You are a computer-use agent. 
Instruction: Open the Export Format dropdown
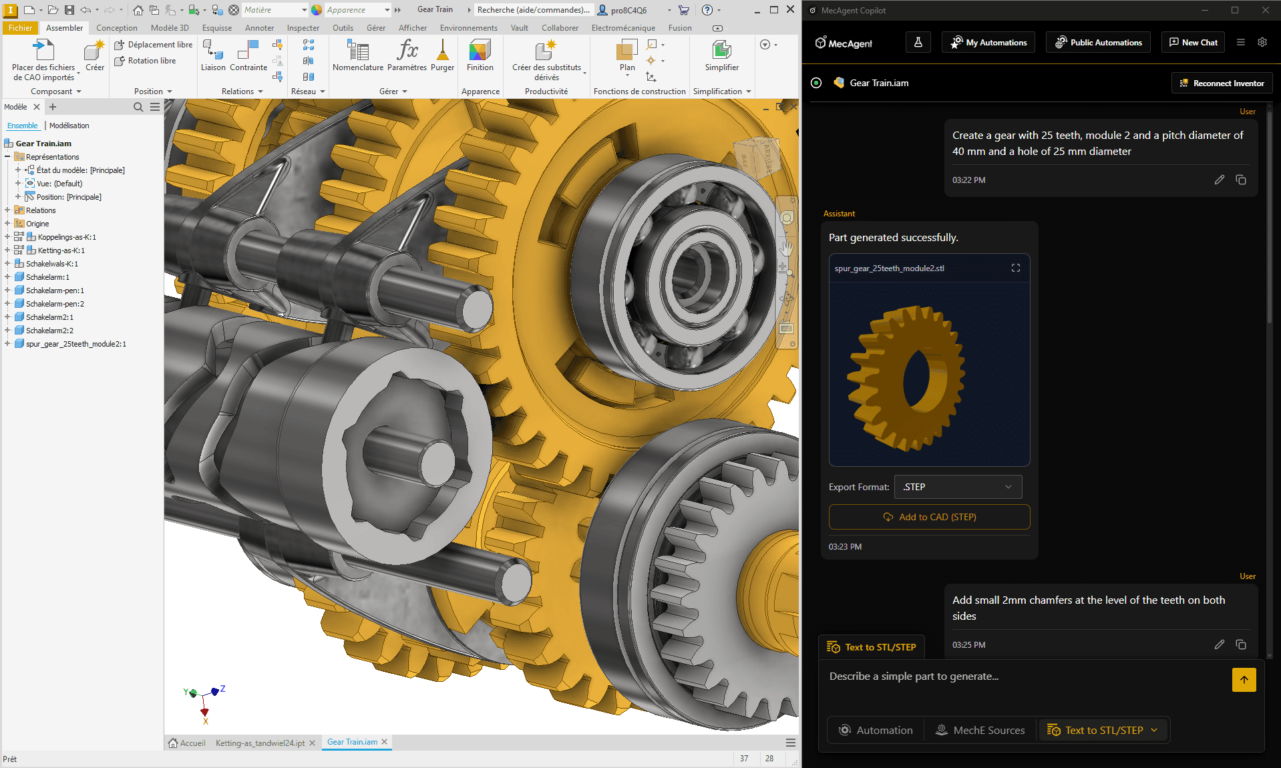point(957,487)
